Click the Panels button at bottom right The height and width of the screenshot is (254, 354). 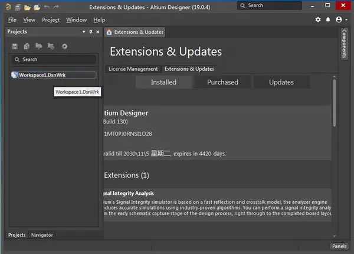point(339,246)
